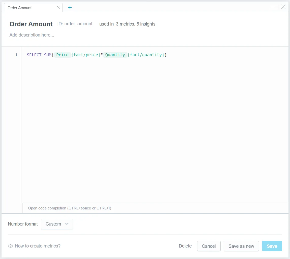Select the Quantity fact token in formula
The image size is (290, 259).
tap(115, 55)
